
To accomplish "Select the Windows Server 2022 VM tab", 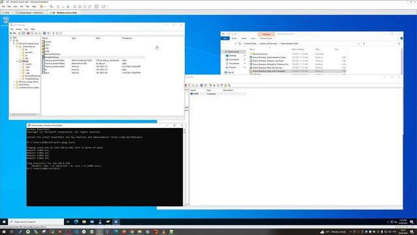I will point(64,12).
